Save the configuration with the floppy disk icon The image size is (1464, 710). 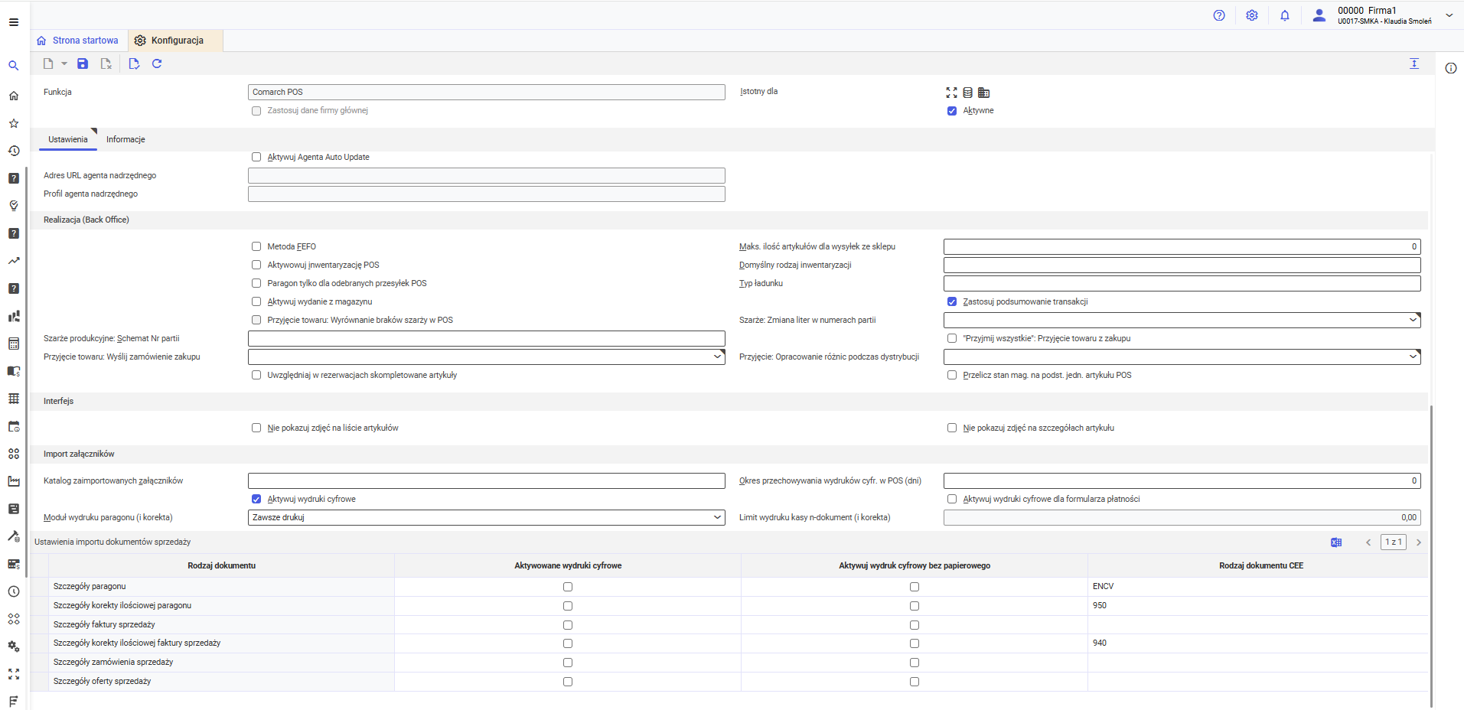click(83, 64)
